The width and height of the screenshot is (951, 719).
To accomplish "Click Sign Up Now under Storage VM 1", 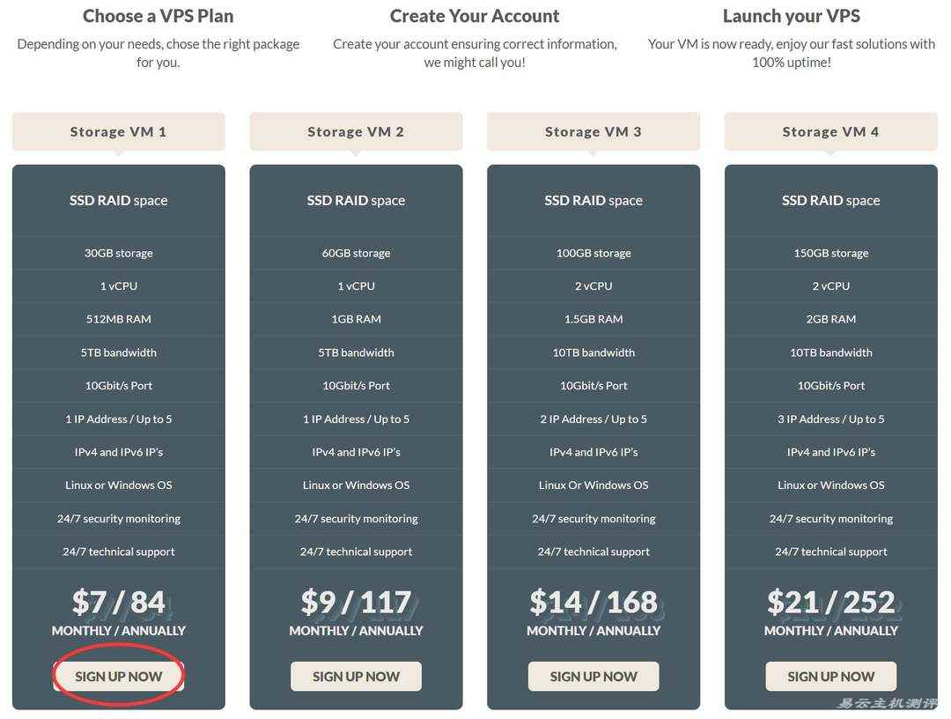I will pos(119,677).
